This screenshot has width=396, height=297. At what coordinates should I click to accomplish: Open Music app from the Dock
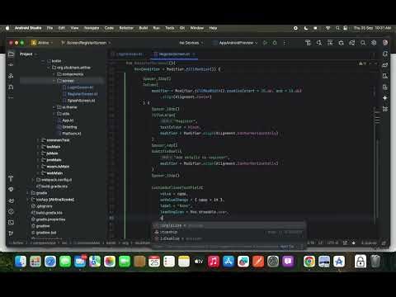pos(214,262)
